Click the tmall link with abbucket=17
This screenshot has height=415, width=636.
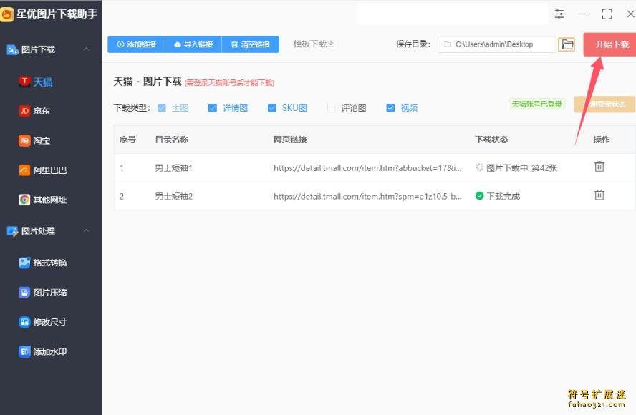point(367,167)
